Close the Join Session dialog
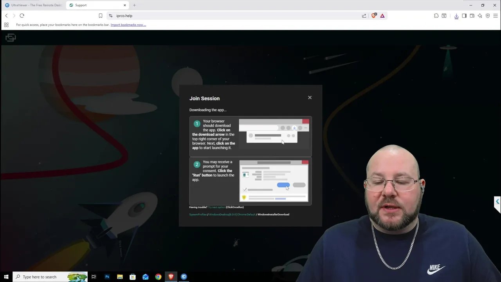Viewport: 501px width, 282px height. pos(310,98)
